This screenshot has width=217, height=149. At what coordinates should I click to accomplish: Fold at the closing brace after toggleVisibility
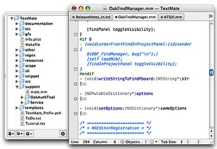tap(76, 34)
